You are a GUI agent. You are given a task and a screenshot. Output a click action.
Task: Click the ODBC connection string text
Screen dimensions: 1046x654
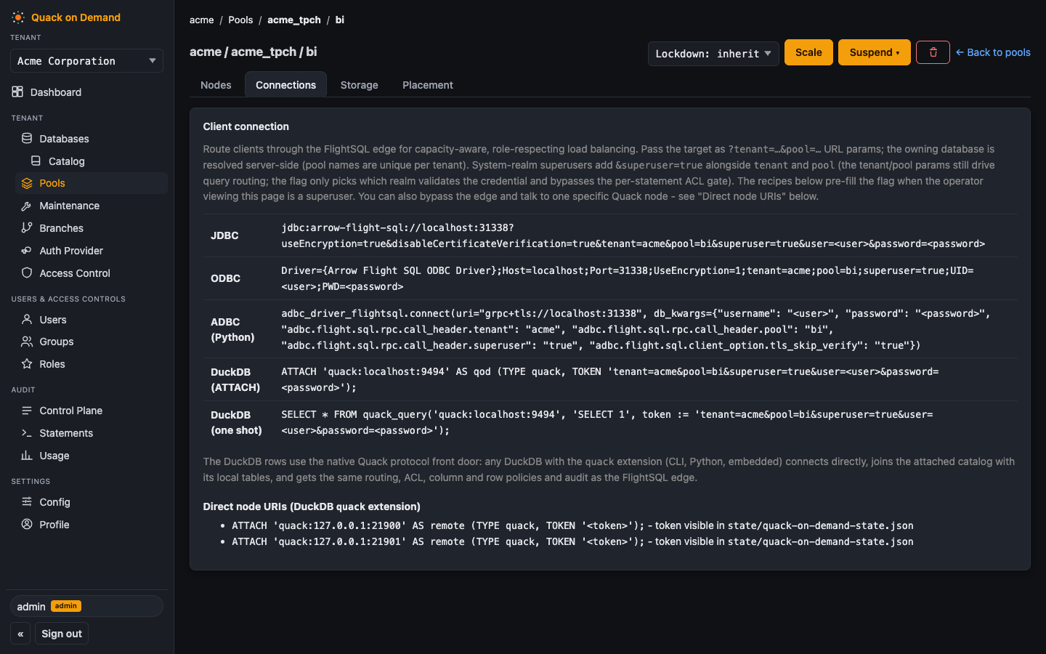click(628, 278)
